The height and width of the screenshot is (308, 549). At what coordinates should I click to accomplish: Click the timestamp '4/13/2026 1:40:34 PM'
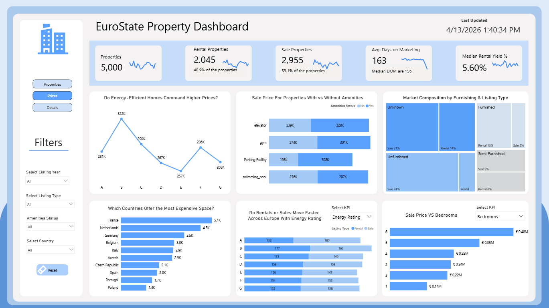click(x=483, y=30)
